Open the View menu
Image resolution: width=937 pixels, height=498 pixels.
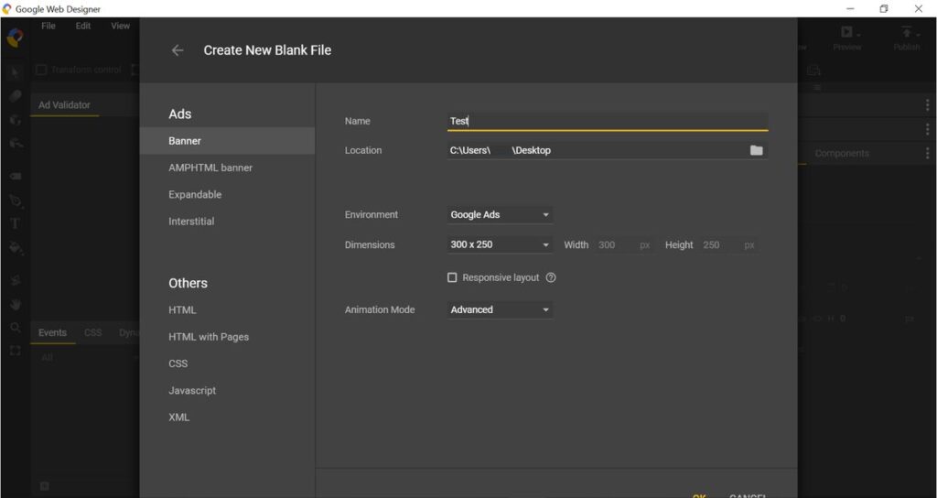pyautogui.click(x=120, y=26)
